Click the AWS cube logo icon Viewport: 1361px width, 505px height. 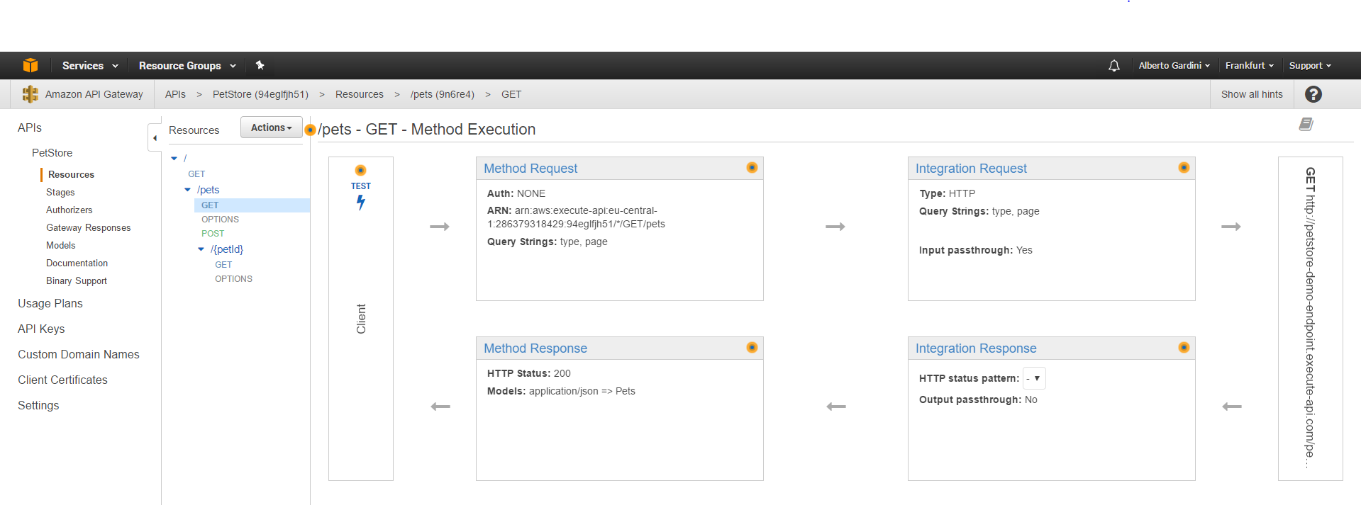pos(30,65)
